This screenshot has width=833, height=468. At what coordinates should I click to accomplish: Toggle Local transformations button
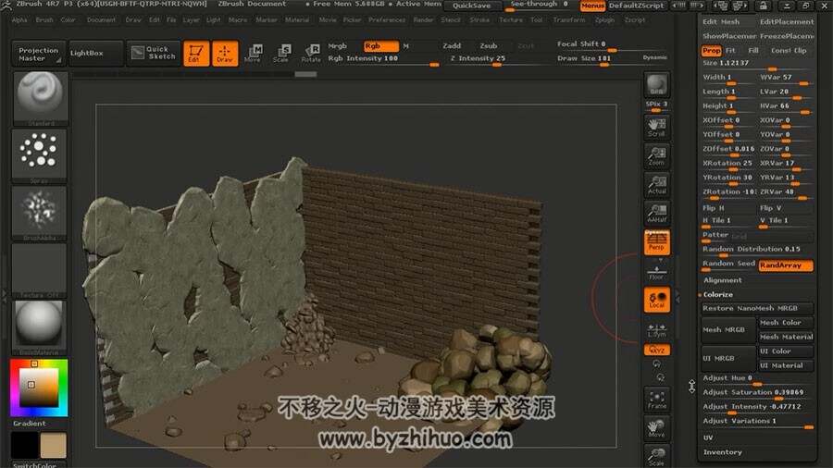(x=656, y=300)
